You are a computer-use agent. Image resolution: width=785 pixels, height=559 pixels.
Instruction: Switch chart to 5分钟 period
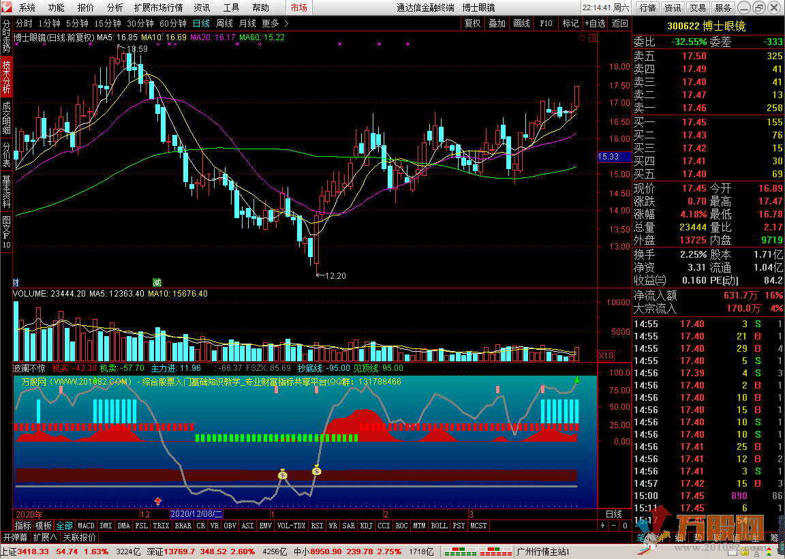[x=77, y=24]
